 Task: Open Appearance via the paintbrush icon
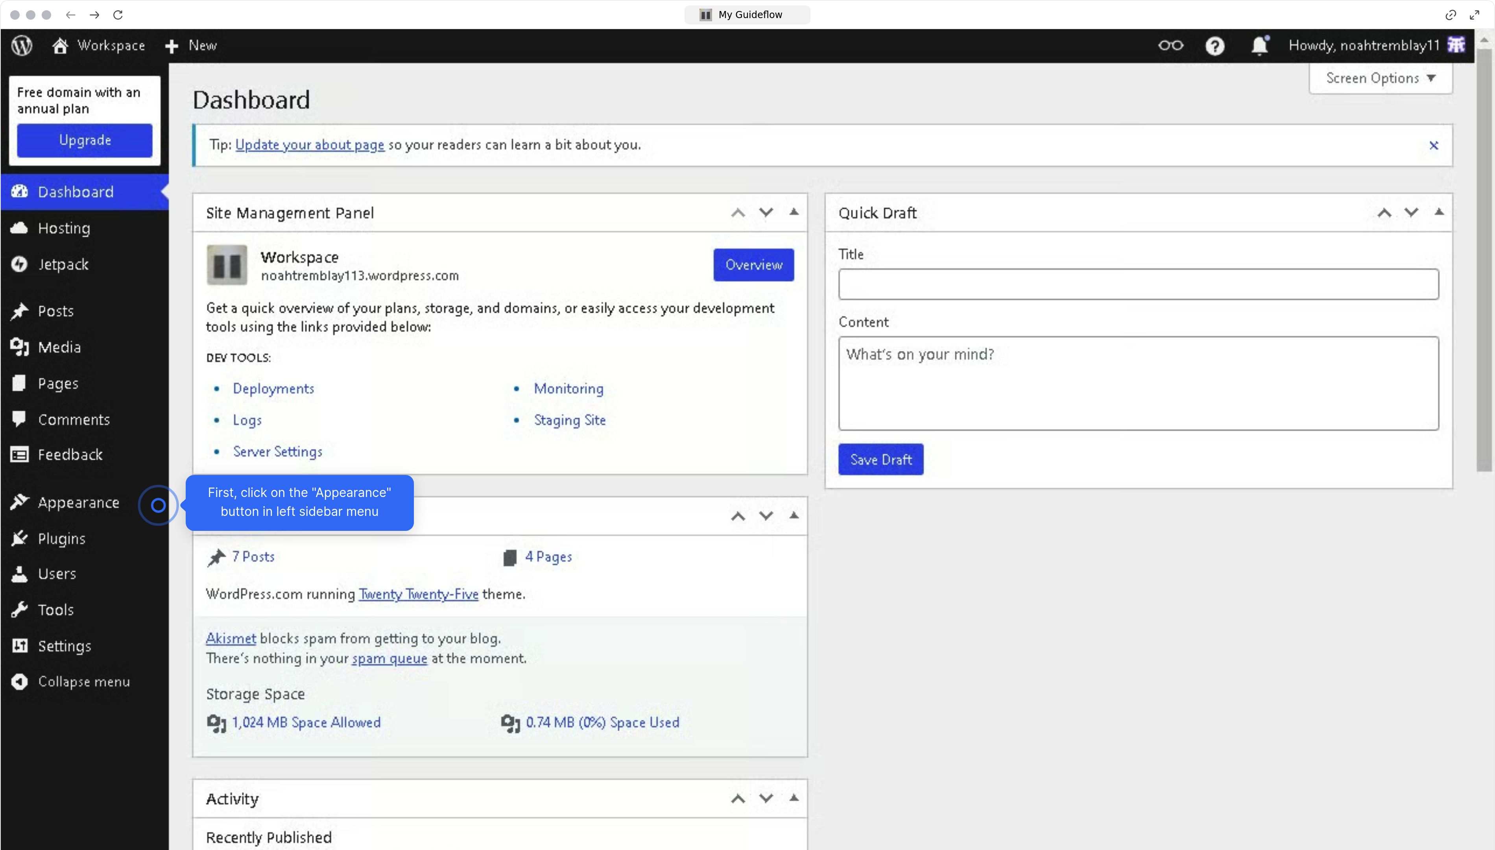pos(20,502)
